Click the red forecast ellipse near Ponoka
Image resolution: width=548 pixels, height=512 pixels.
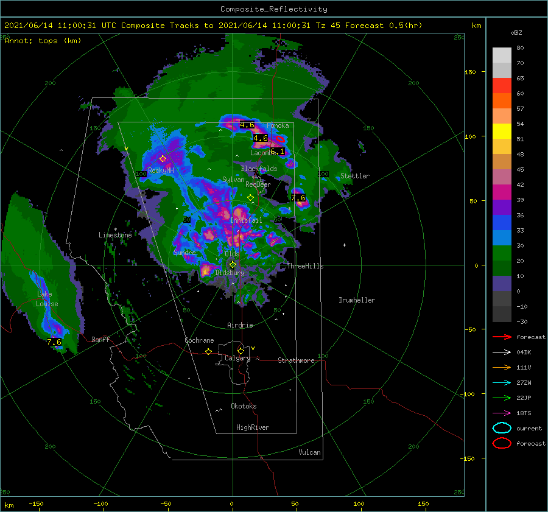pos(280,139)
